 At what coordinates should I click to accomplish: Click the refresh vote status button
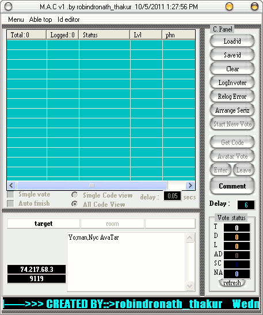point(232,283)
